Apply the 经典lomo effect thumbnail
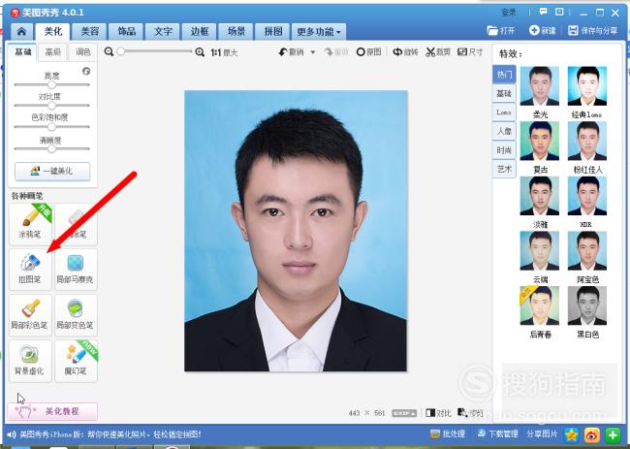The height and width of the screenshot is (449, 630). tap(587, 86)
